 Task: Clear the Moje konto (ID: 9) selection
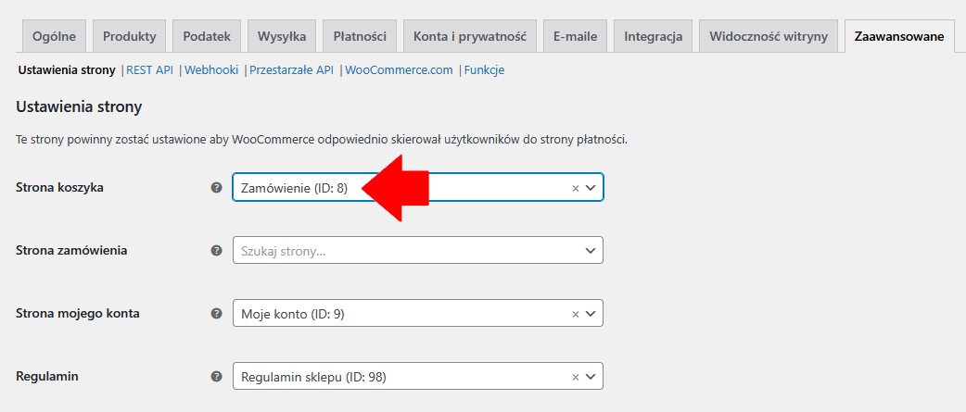coord(575,314)
